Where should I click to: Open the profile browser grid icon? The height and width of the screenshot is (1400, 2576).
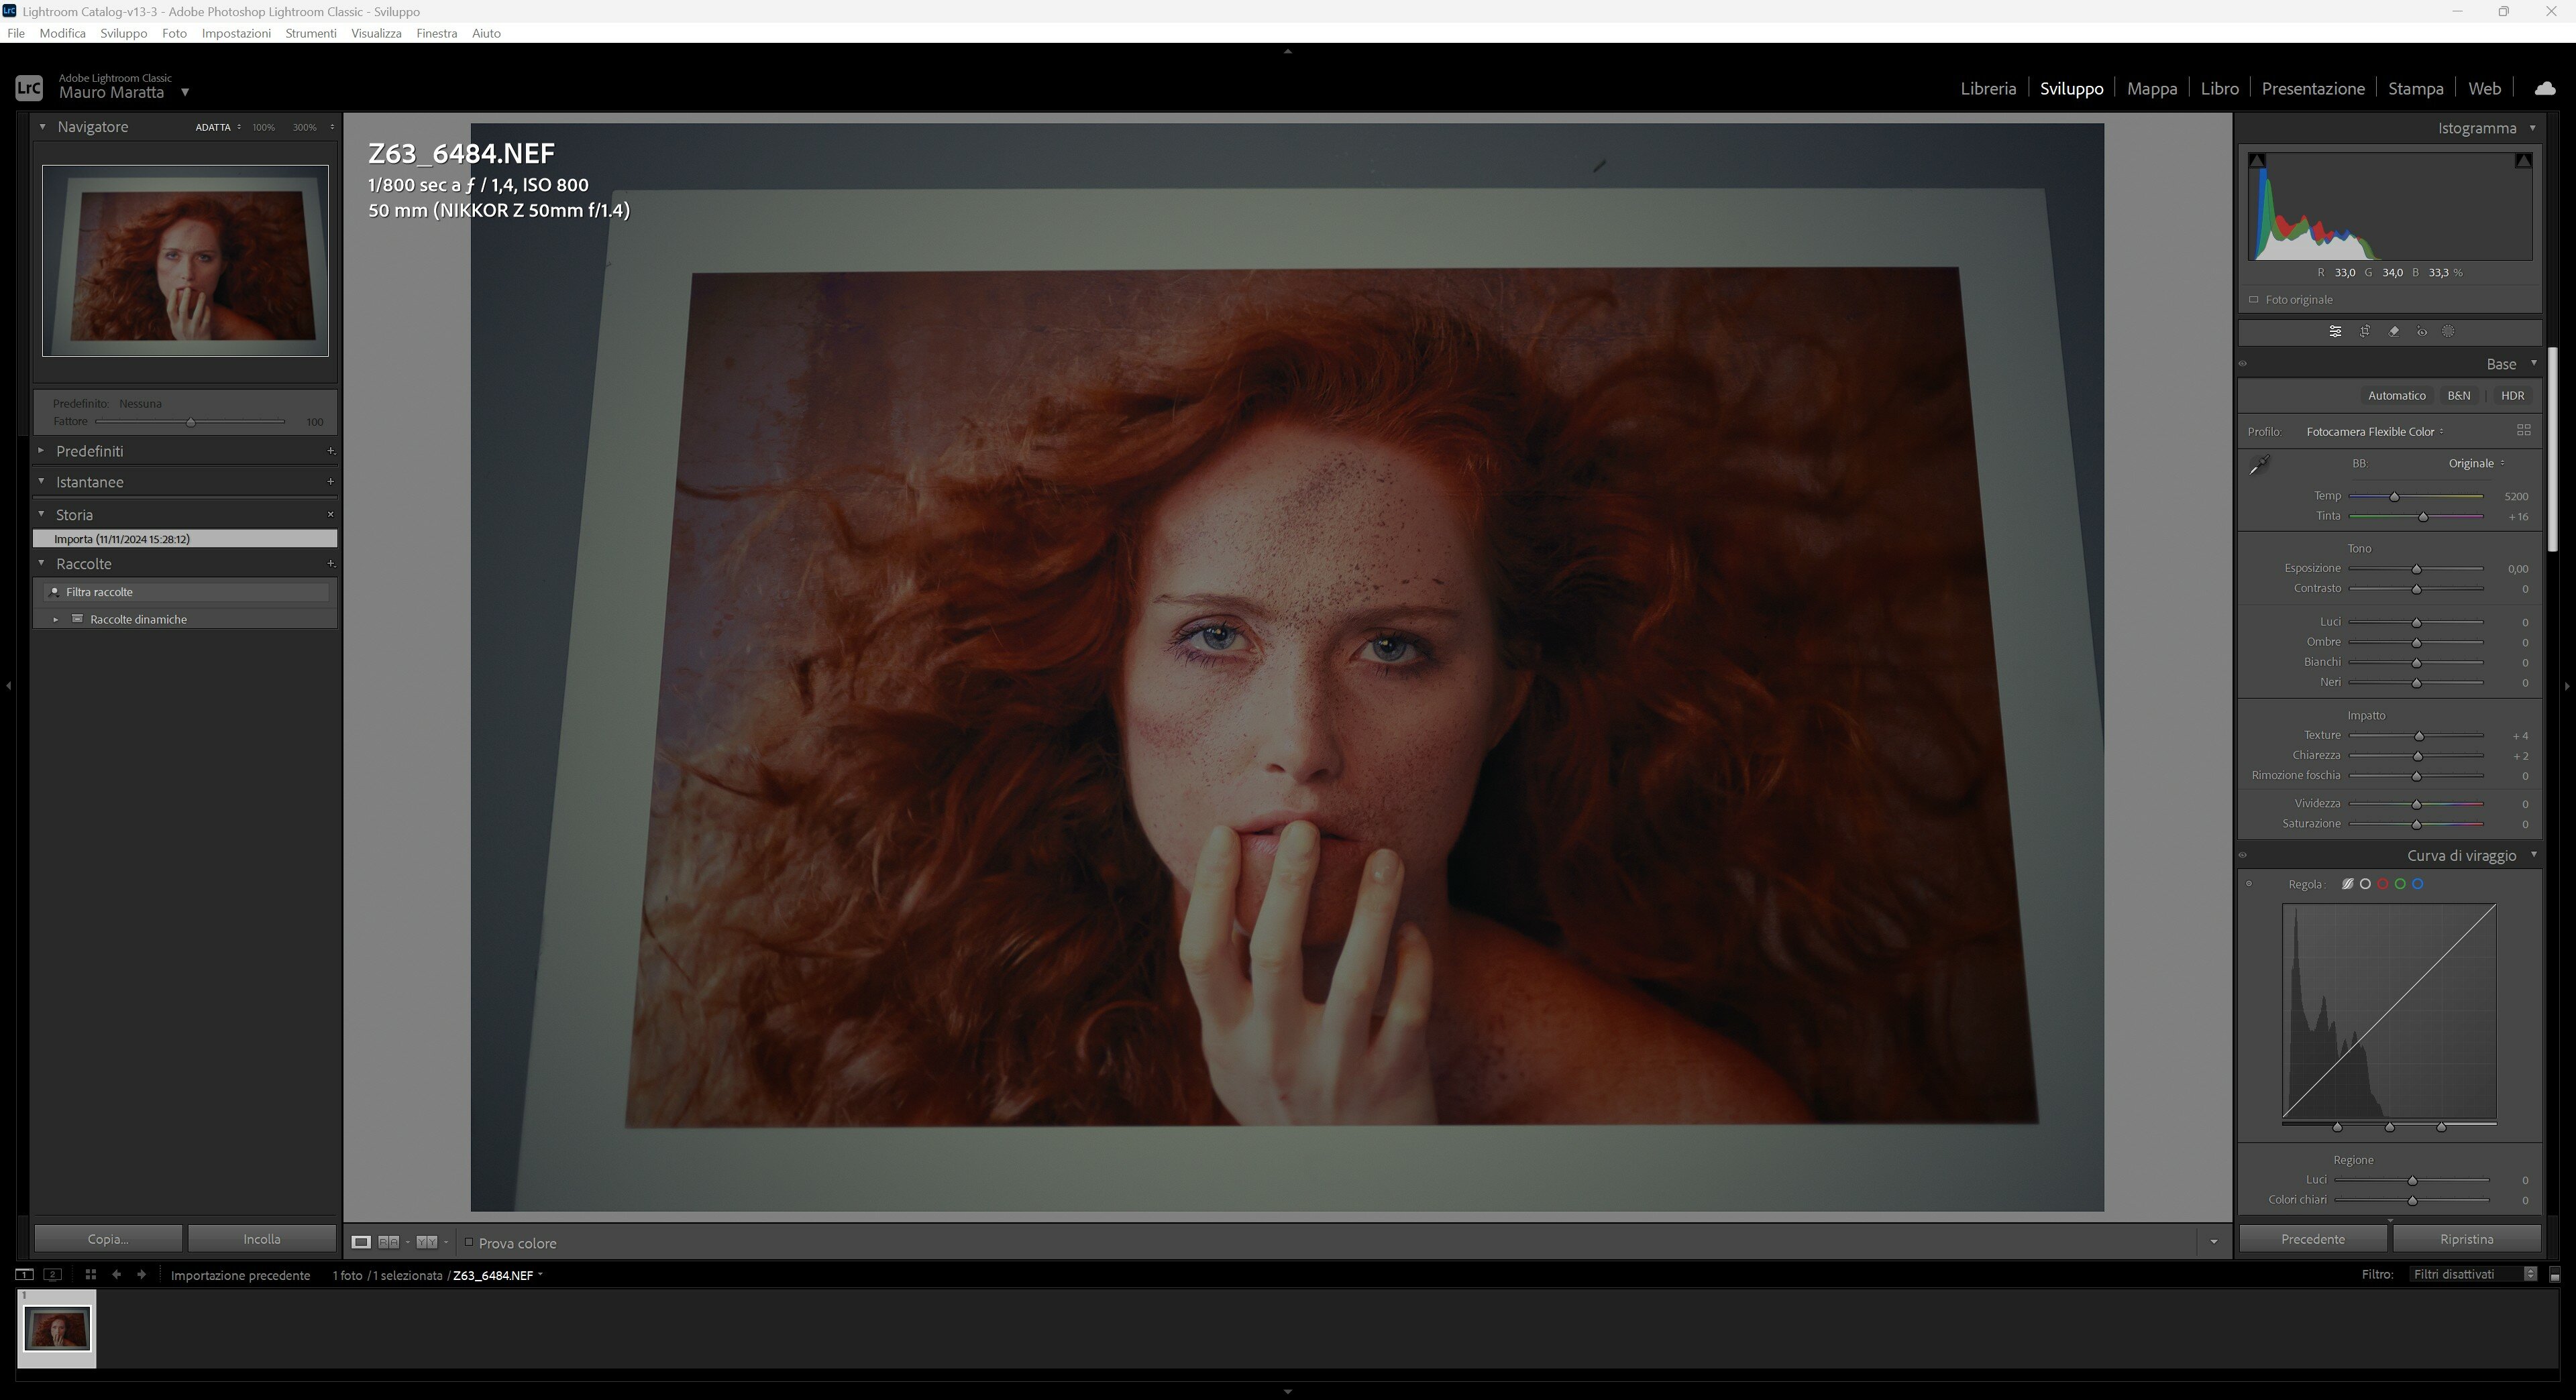2523,430
